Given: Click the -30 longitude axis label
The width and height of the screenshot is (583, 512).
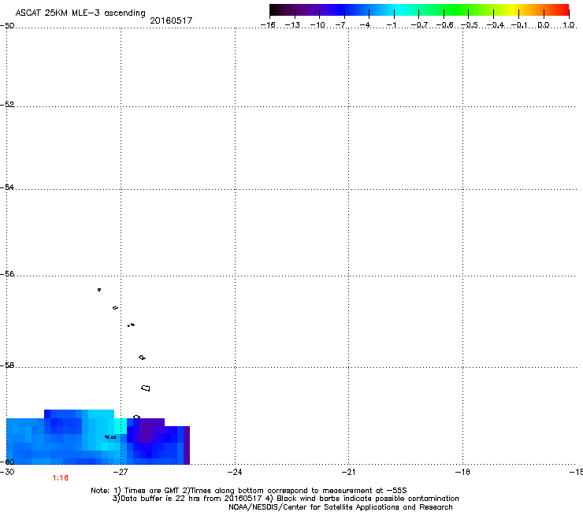Looking at the screenshot, I should [x=7, y=472].
